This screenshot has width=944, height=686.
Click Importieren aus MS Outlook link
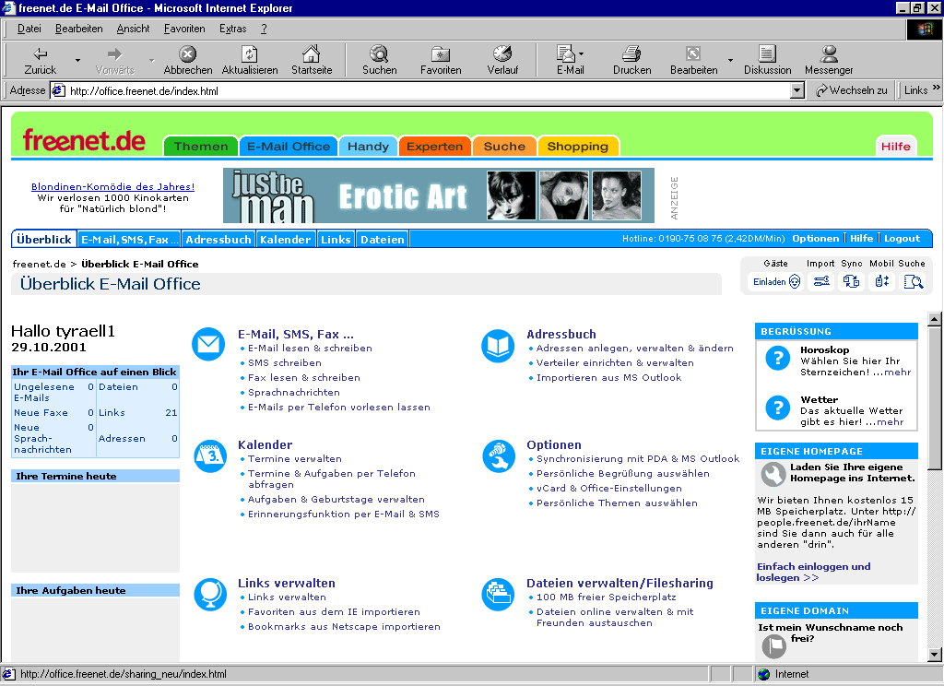pos(608,378)
